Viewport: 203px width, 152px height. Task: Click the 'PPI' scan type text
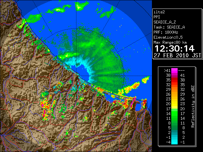[157, 17]
